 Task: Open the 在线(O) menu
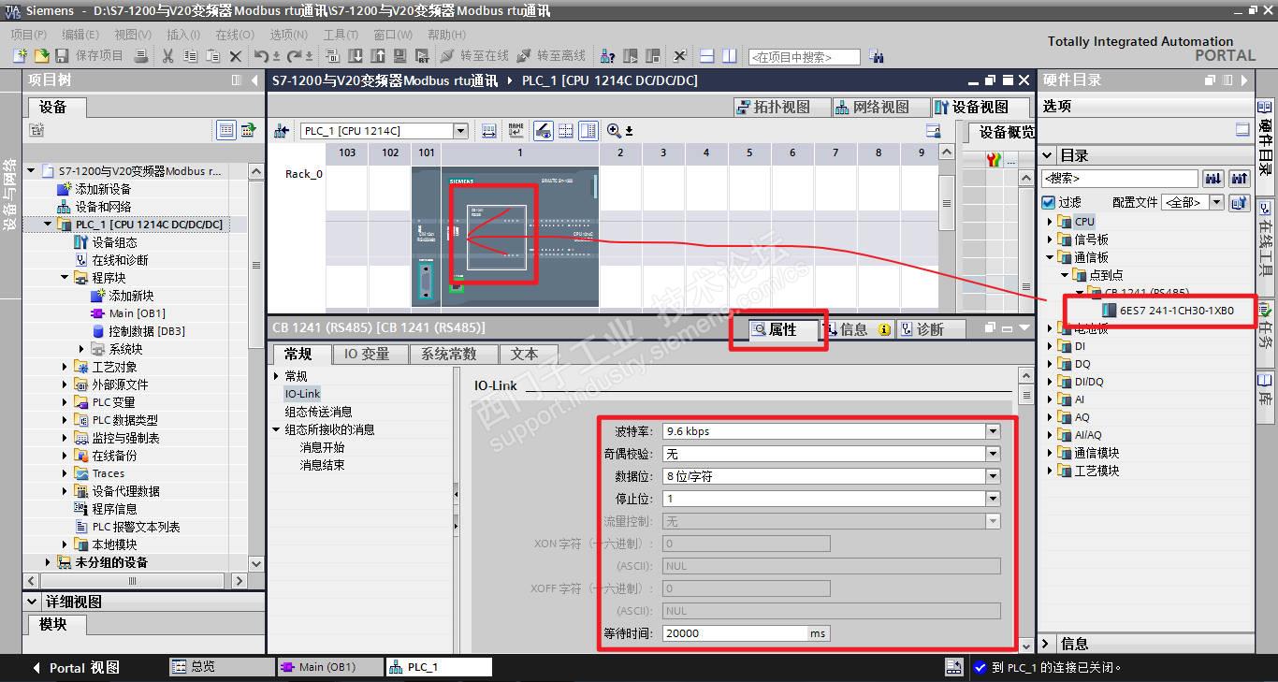pos(235,35)
